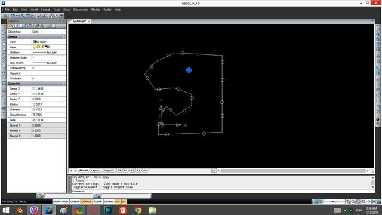Toggle ORTHO mode in status bar
Screen dimensions: 382x215
point(109,202)
